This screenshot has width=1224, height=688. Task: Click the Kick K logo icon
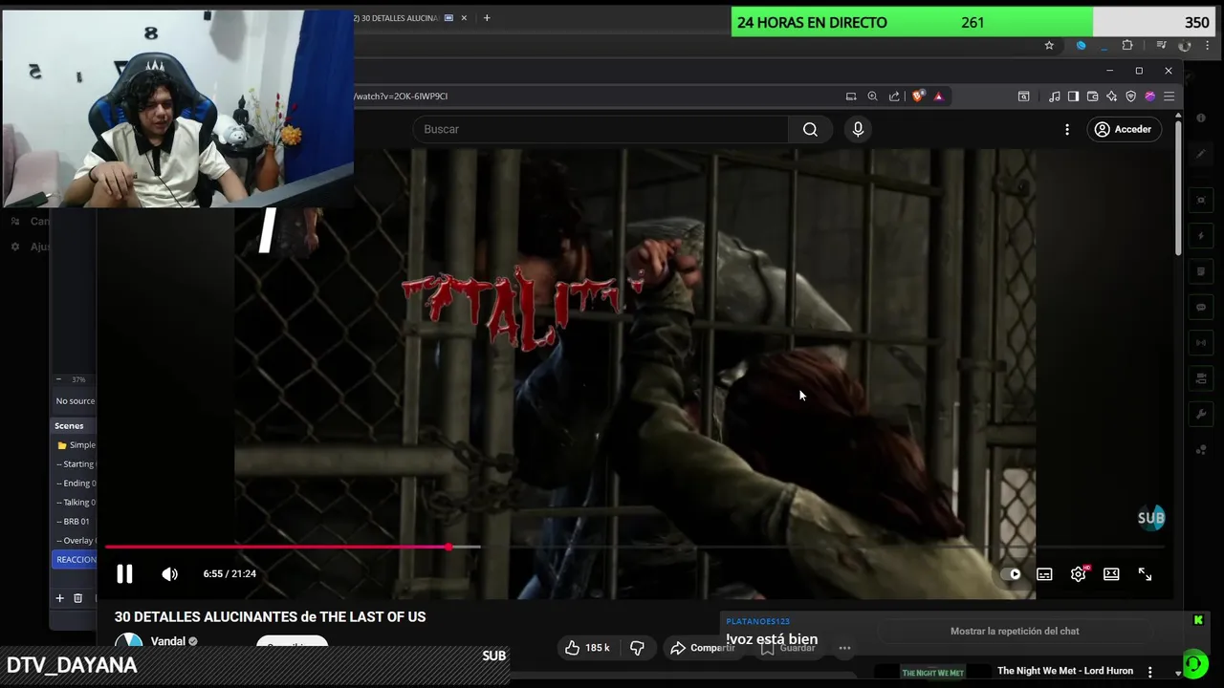1198,620
